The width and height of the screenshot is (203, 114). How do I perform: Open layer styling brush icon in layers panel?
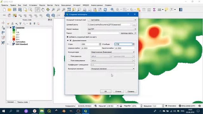[8, 24]
